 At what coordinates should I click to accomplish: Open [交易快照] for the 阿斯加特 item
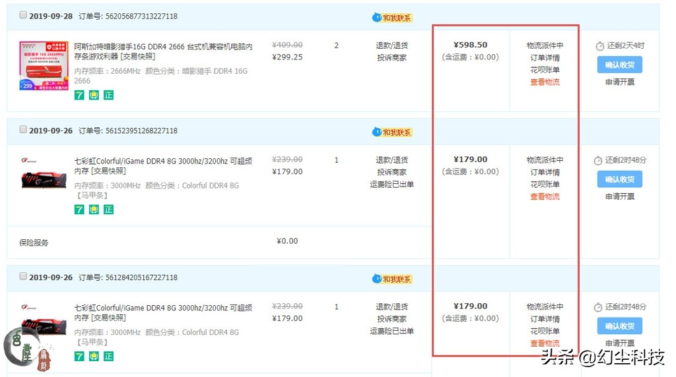tap(137, 57)
